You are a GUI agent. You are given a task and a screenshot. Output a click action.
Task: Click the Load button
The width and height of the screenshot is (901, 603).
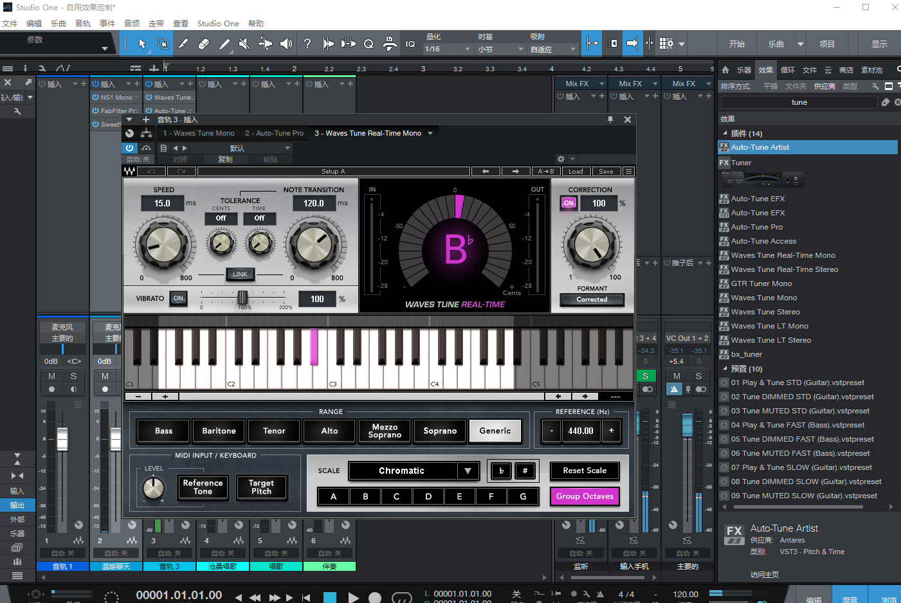click(576, 172)
